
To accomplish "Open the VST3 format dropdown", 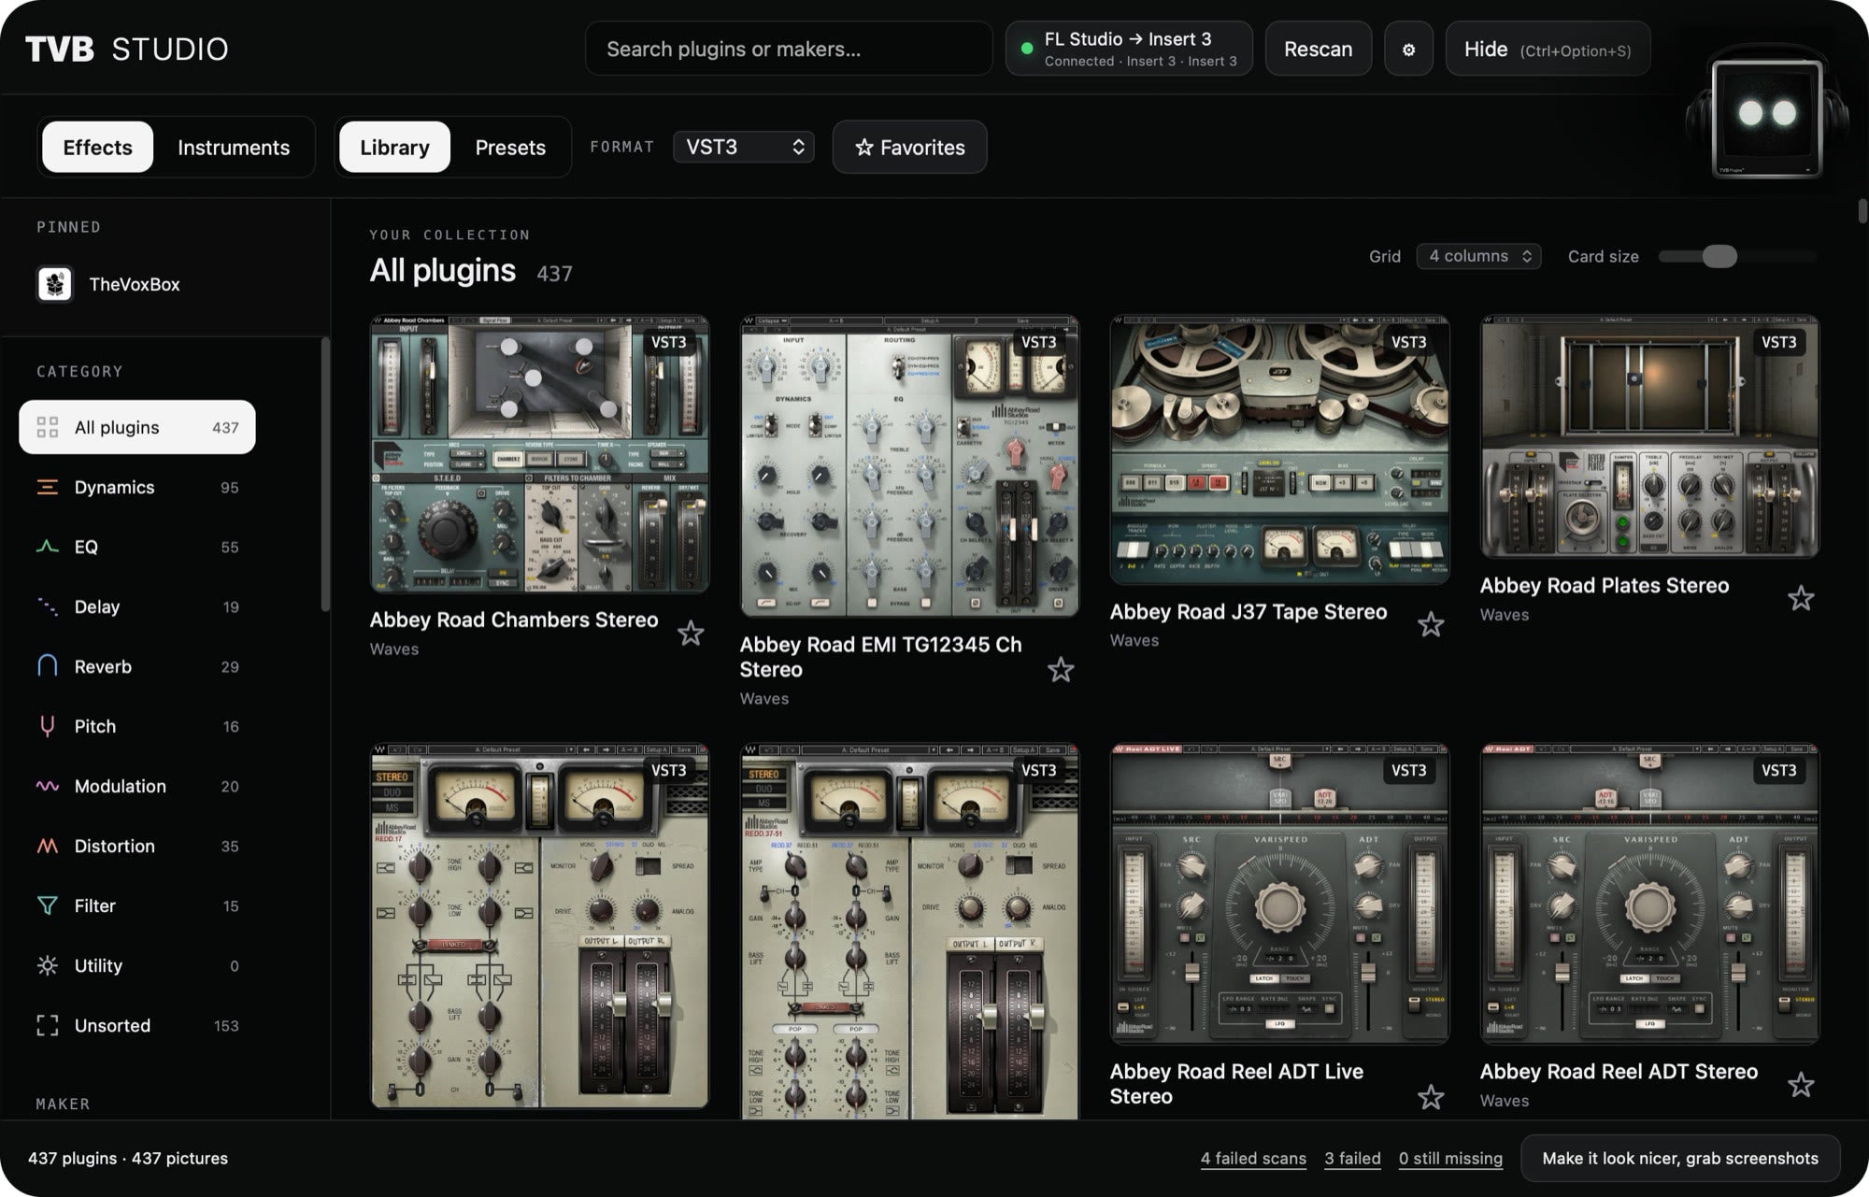I will (x=744, y=147).
